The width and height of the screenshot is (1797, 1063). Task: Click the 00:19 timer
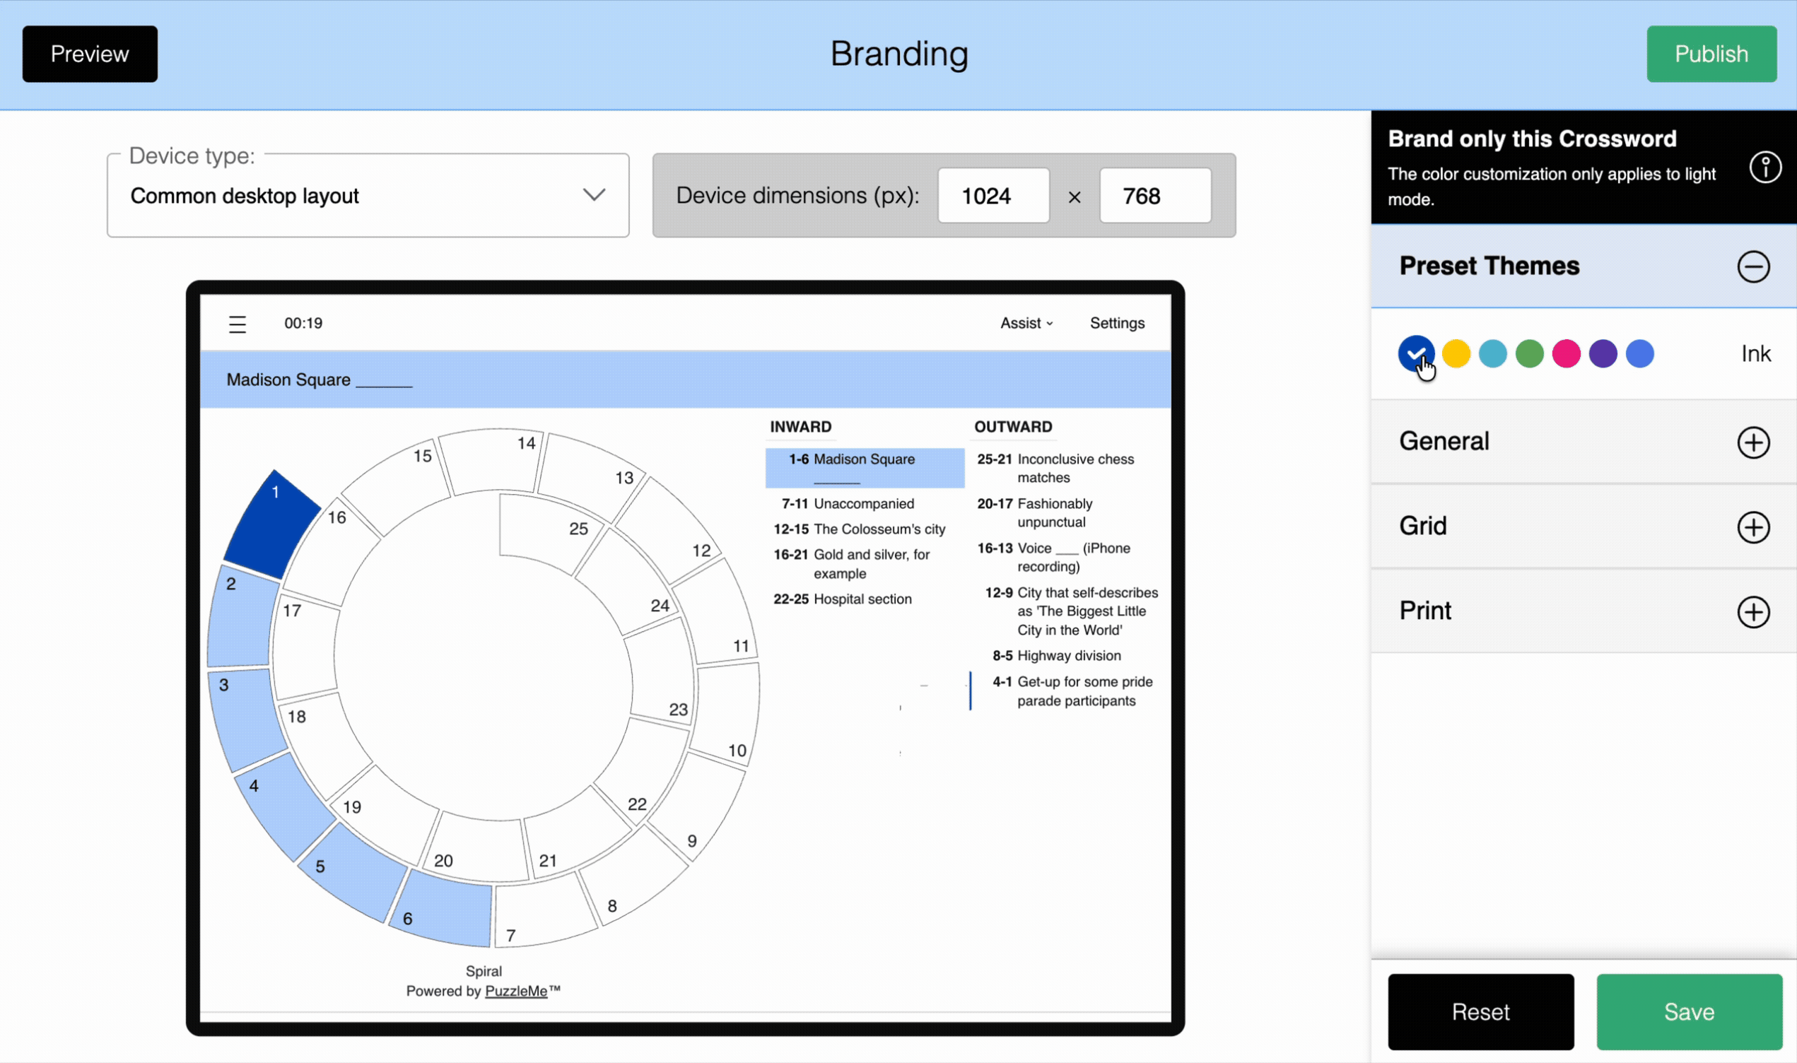coord(304,323)
